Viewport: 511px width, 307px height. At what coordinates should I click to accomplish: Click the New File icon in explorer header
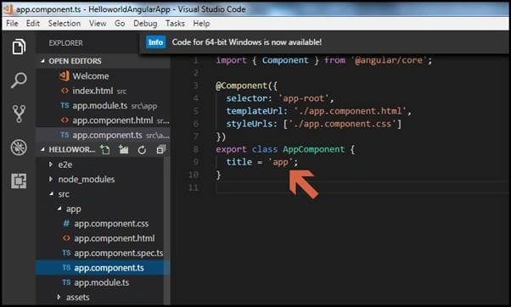[x=105, y=150]
